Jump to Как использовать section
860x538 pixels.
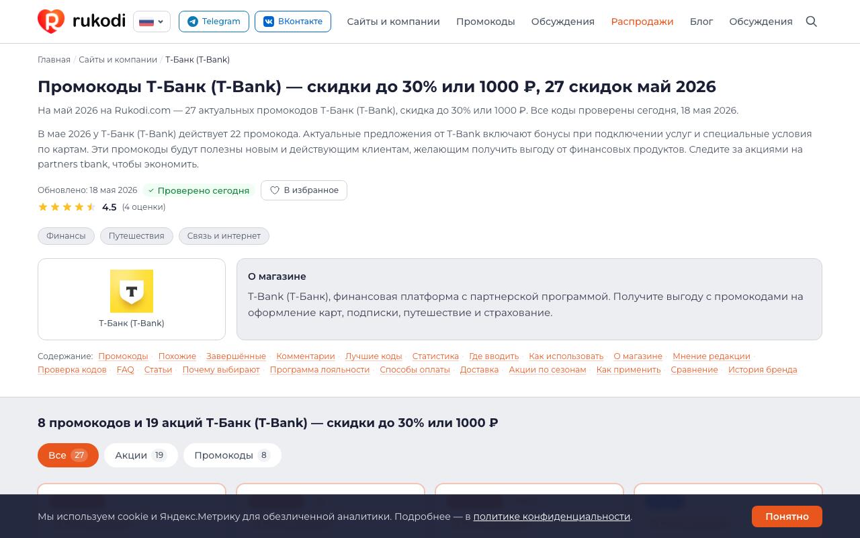coord(566,356)
